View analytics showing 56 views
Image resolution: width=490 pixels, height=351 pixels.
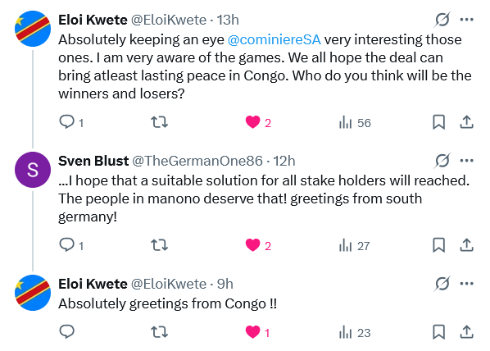pos(355,123)
